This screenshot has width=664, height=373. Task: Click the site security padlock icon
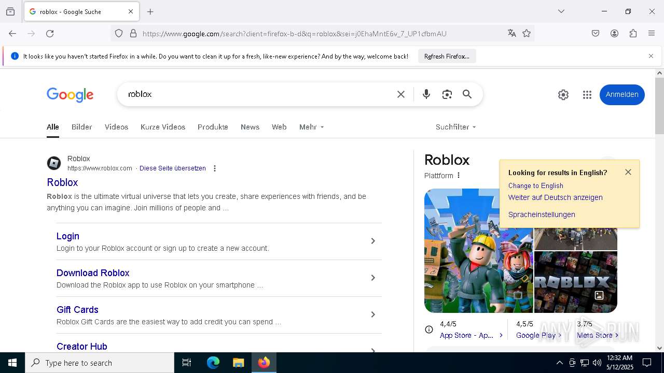pos(133,34)
